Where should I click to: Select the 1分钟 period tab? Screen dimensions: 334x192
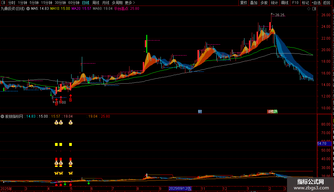click(x=22, y=3)
